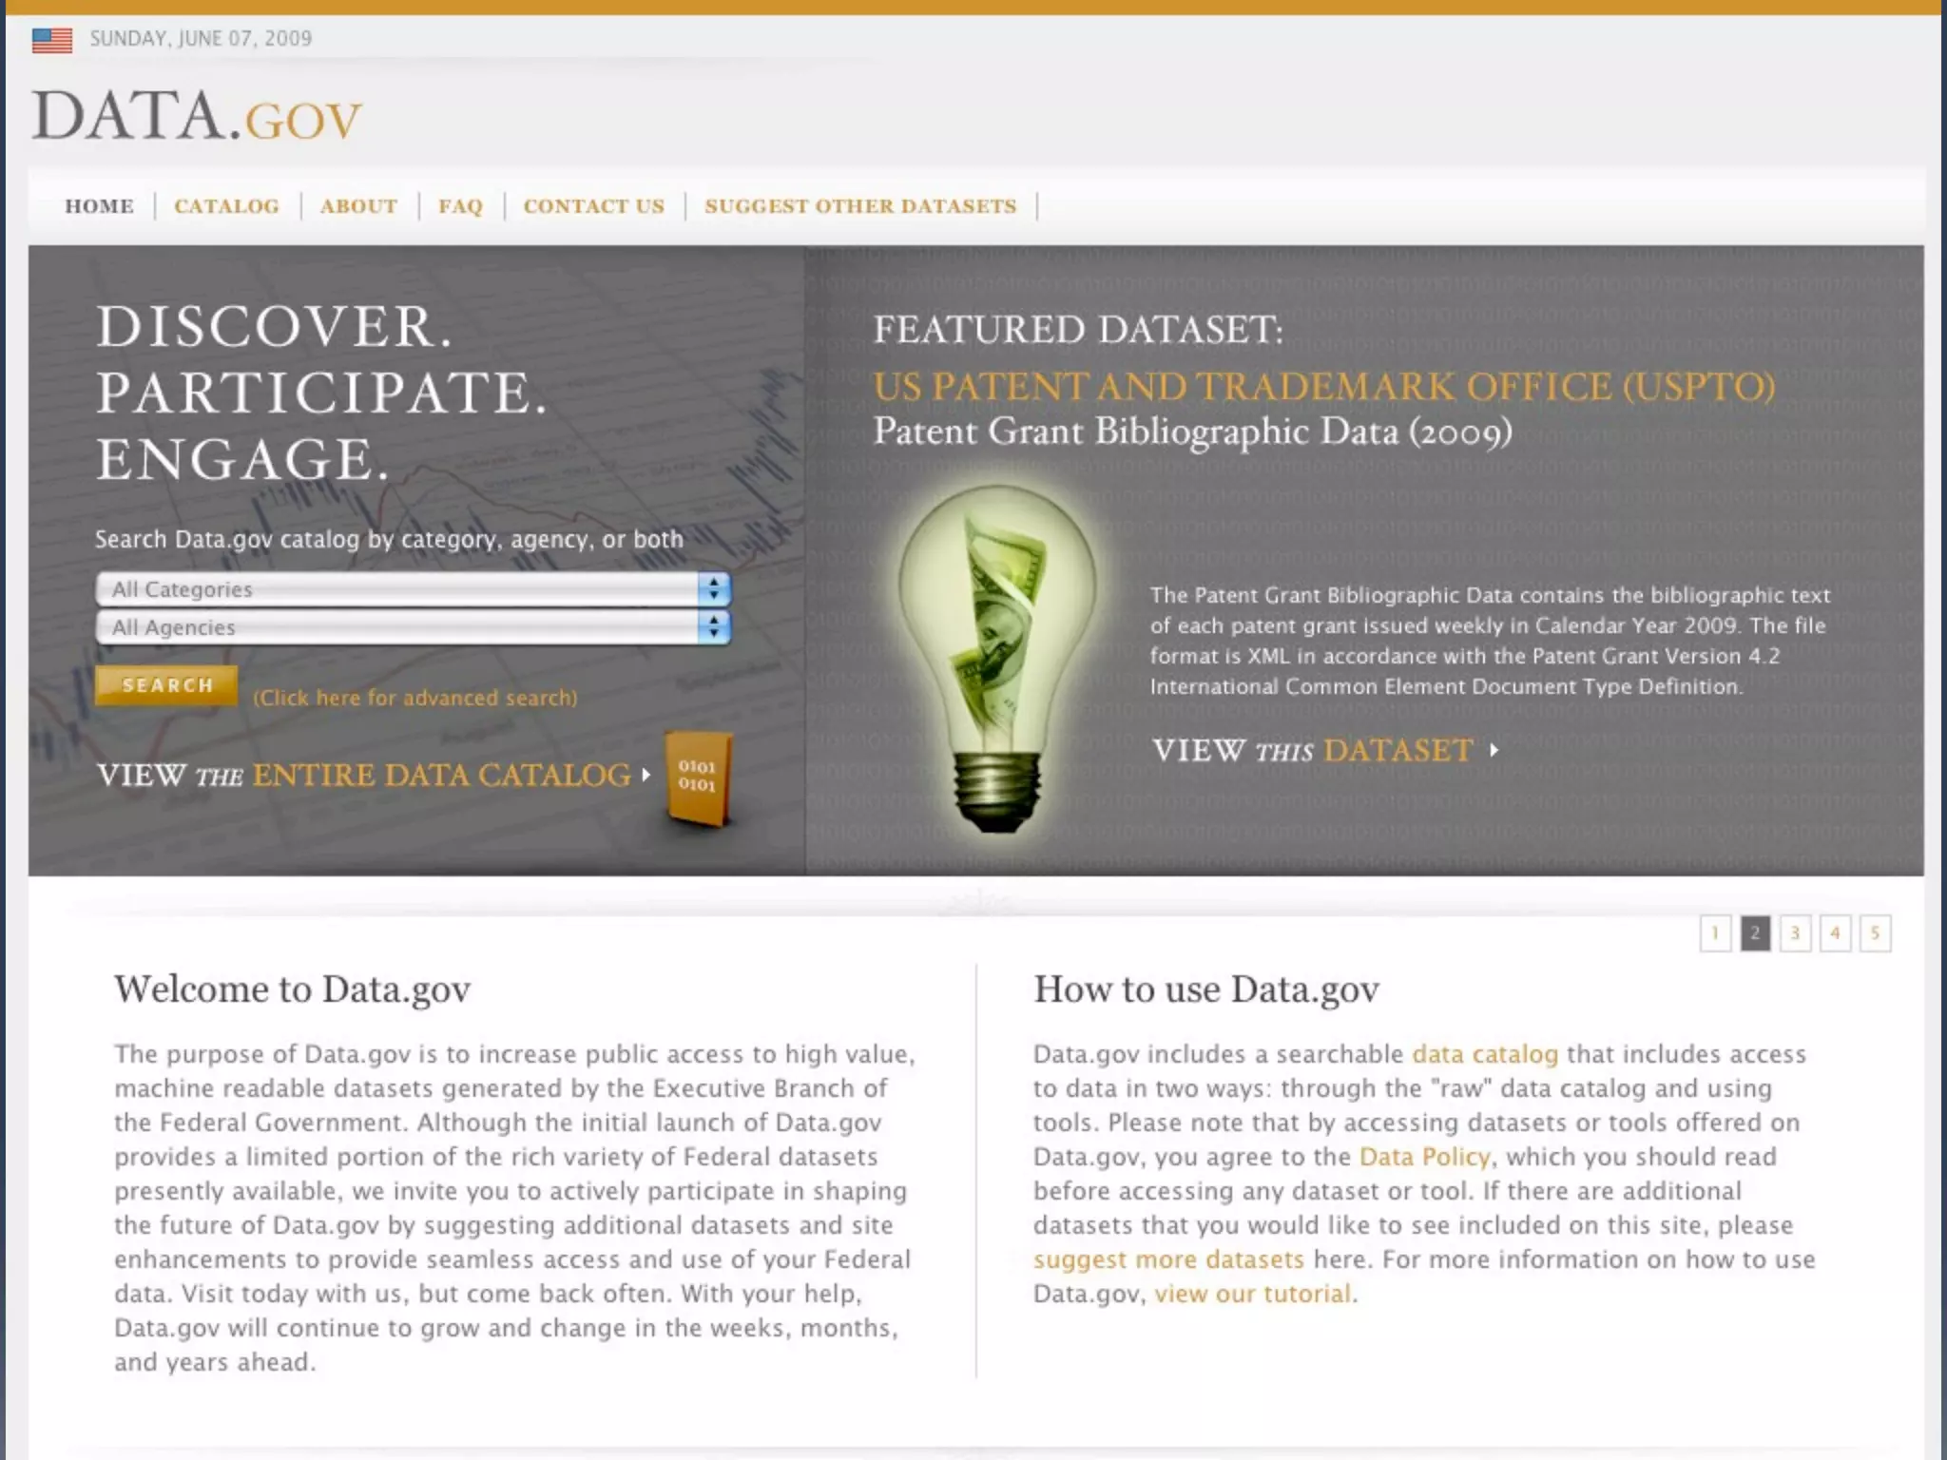1947x1460 pixels.
Task: Open the All Agencies dropdown
Action: tap(413, 627)
